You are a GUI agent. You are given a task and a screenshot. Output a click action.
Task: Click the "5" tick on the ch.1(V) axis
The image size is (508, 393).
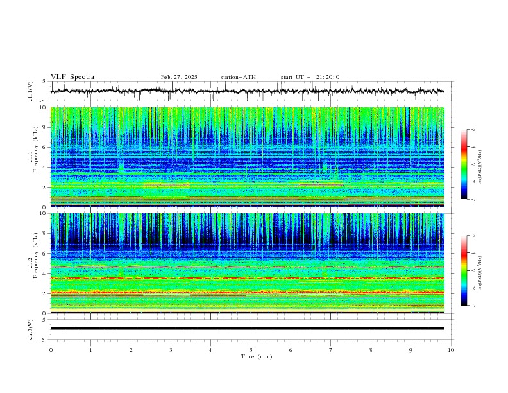[x=44, y=82]
